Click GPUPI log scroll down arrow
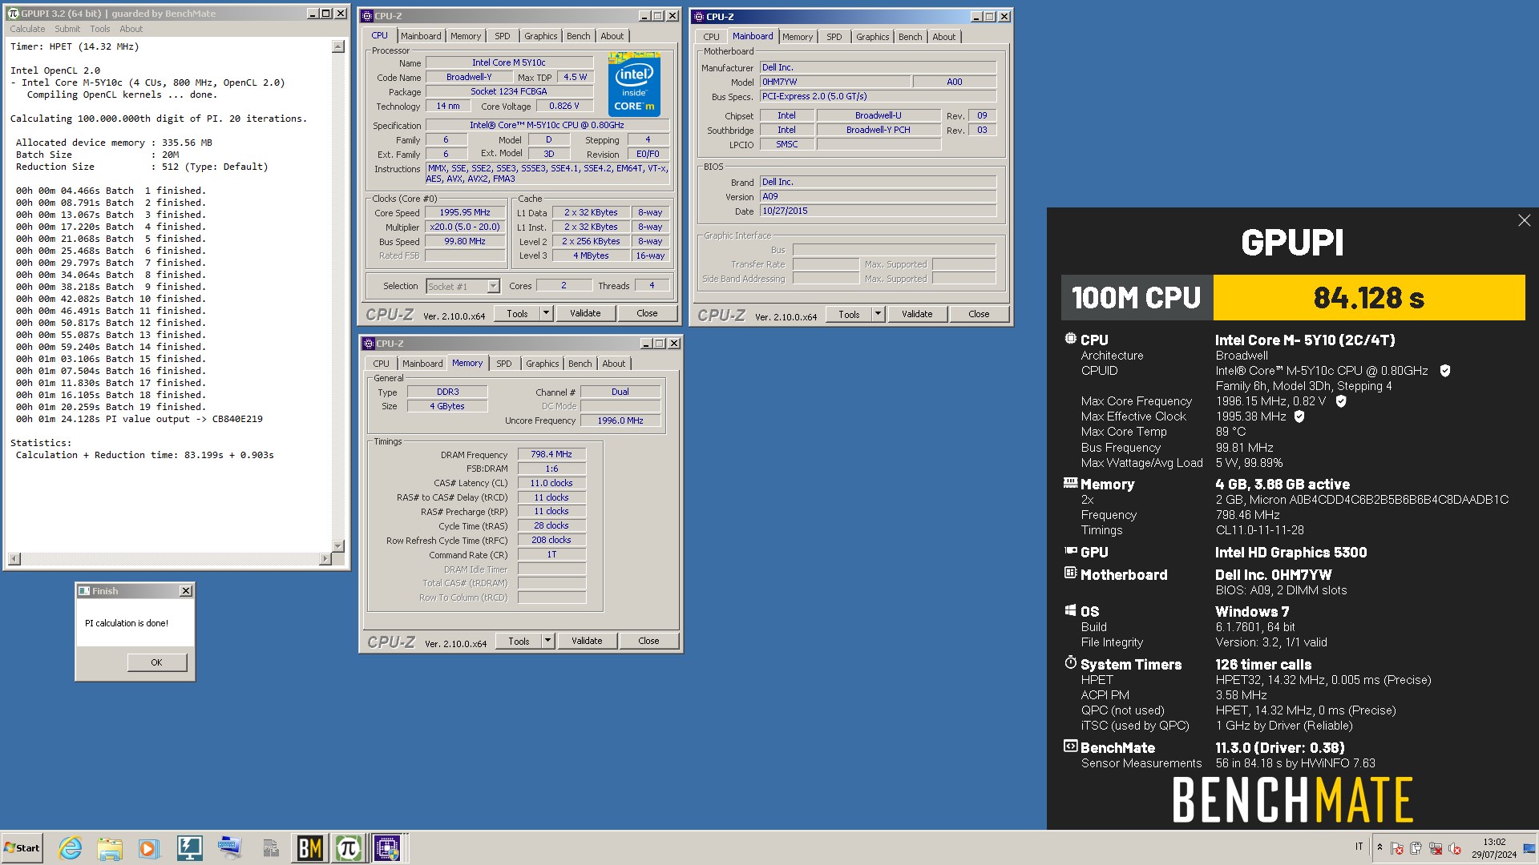 click(x=338, y=546)
